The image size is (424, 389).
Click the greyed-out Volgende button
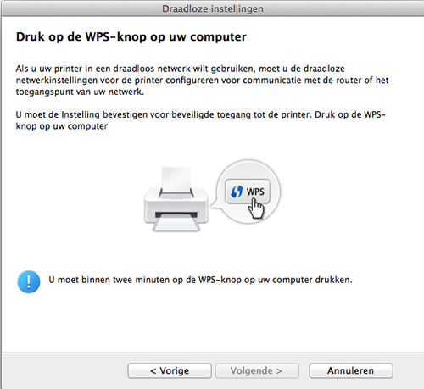tap(257, 370)
